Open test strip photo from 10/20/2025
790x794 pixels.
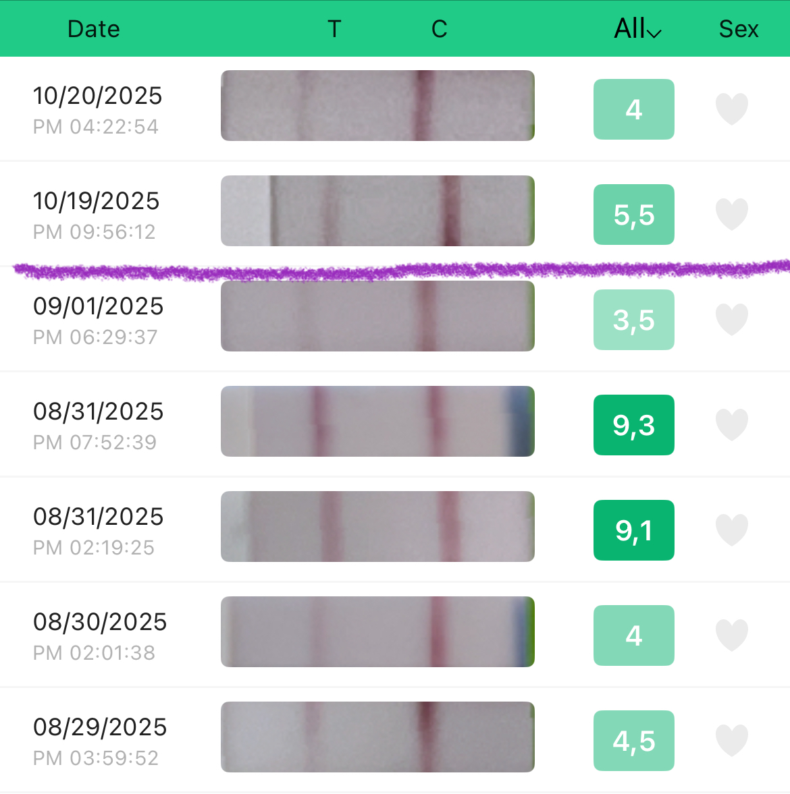377,106
